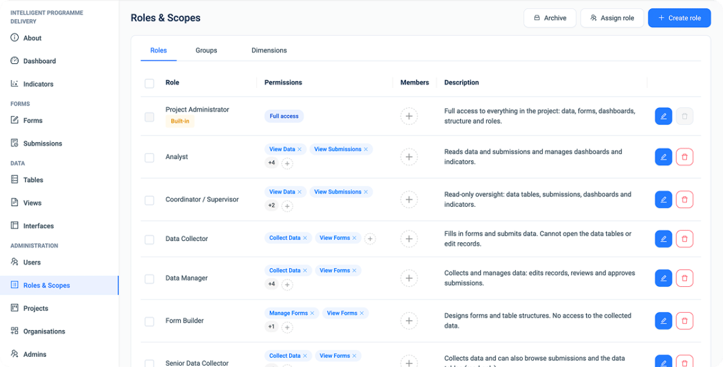Screen dimensions: 723x367
Task: Delete the Analyst role
Action: tap(684, 157)
